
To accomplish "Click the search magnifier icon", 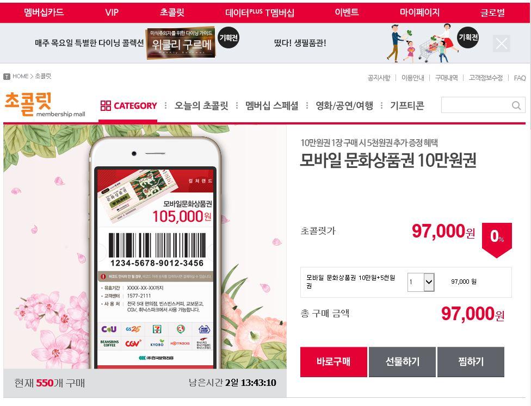I will pos(516,105).
